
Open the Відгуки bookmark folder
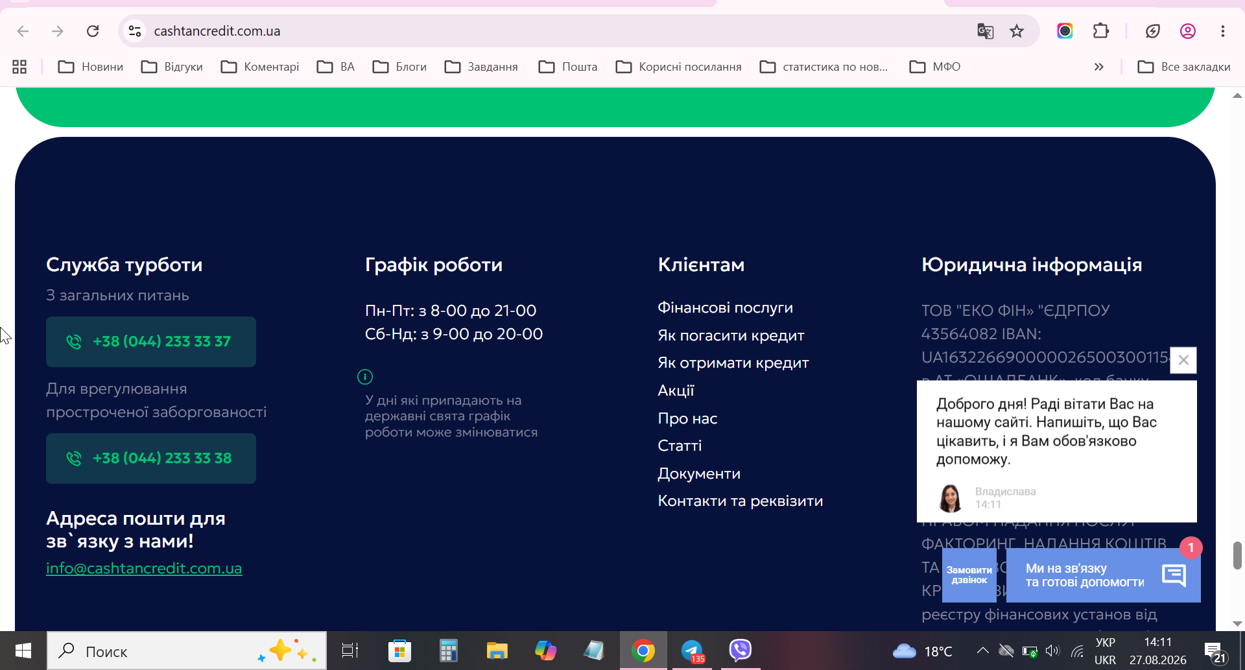pyautogui.click(x=172, y=67)
